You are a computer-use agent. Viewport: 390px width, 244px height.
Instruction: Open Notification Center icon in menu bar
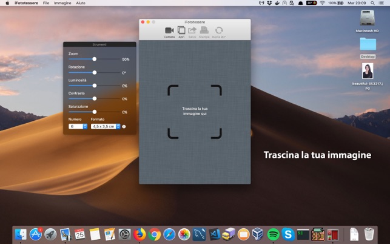pos(381,3)
